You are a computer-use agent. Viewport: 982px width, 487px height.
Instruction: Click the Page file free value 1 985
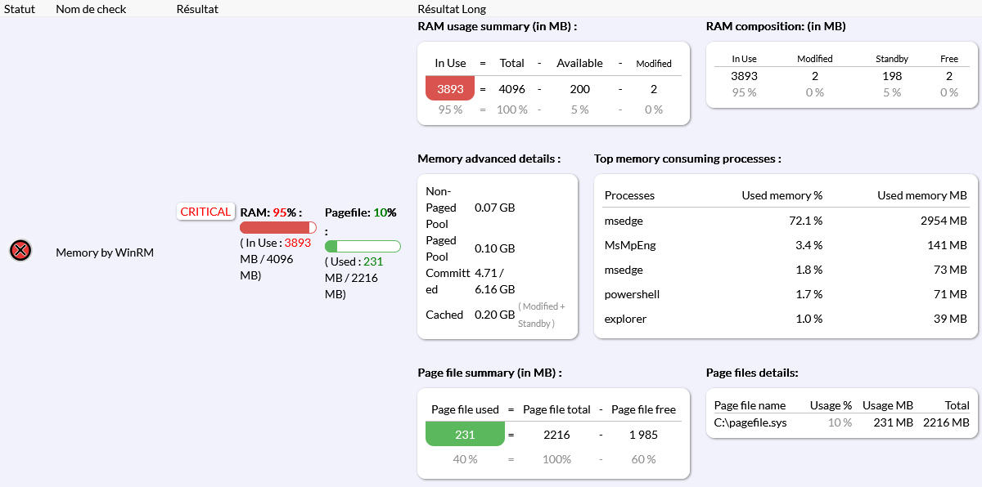click(x=643, y=435)
